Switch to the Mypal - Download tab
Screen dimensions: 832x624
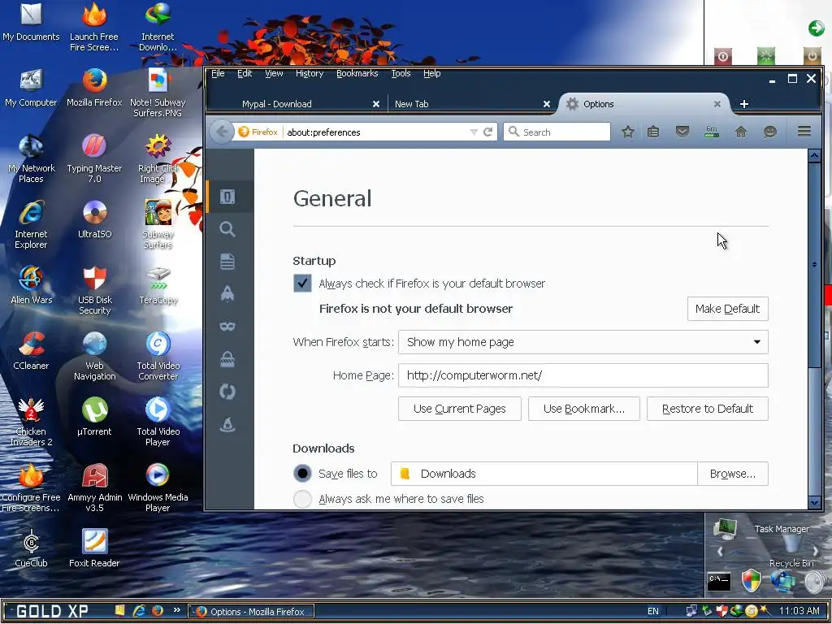click(x=297, y=104)
